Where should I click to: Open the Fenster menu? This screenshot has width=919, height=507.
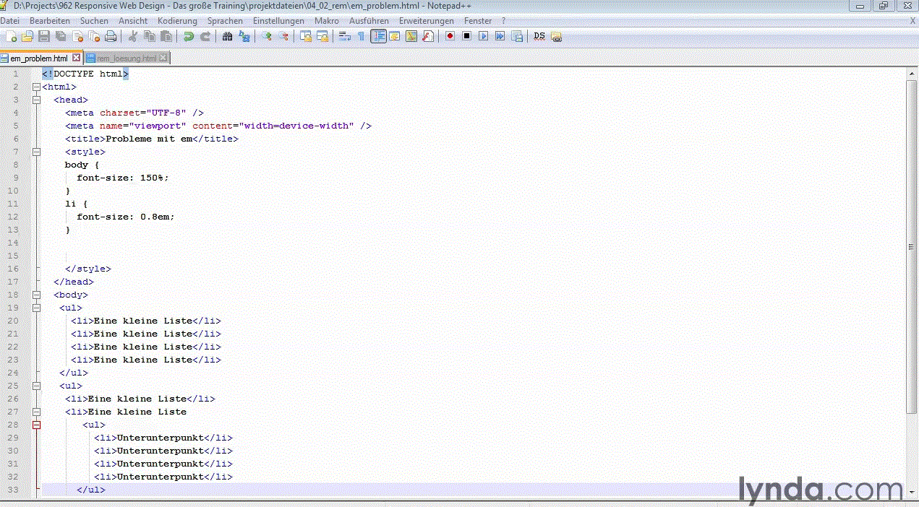point(478,21)
